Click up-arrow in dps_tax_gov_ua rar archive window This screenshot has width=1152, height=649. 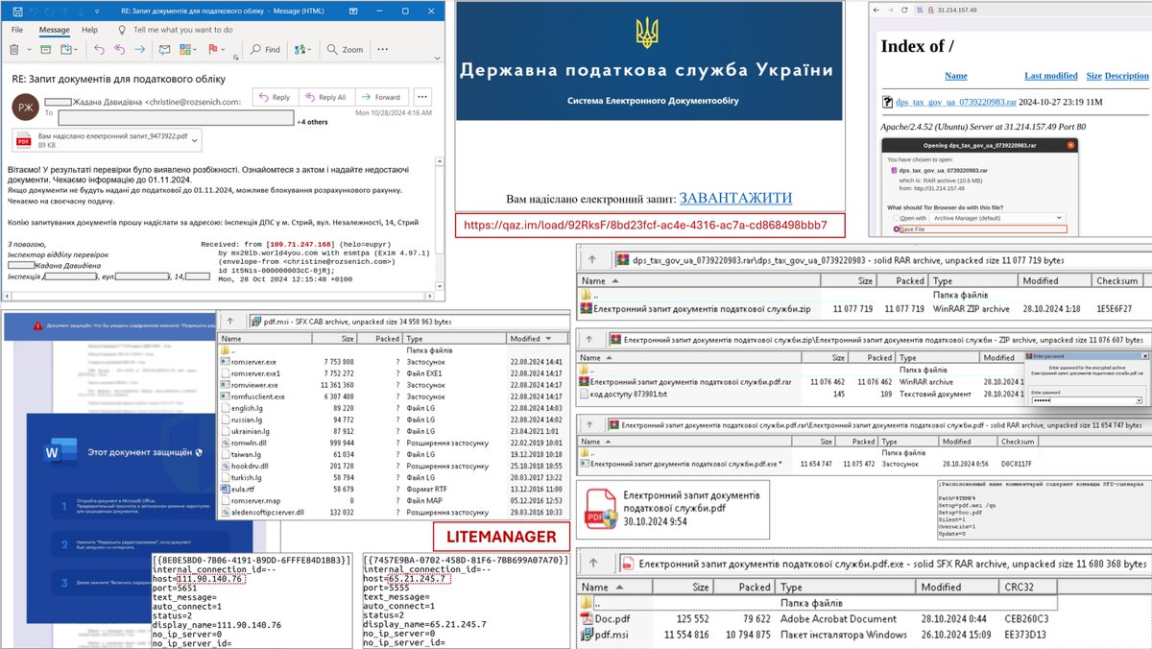[594, 259]
